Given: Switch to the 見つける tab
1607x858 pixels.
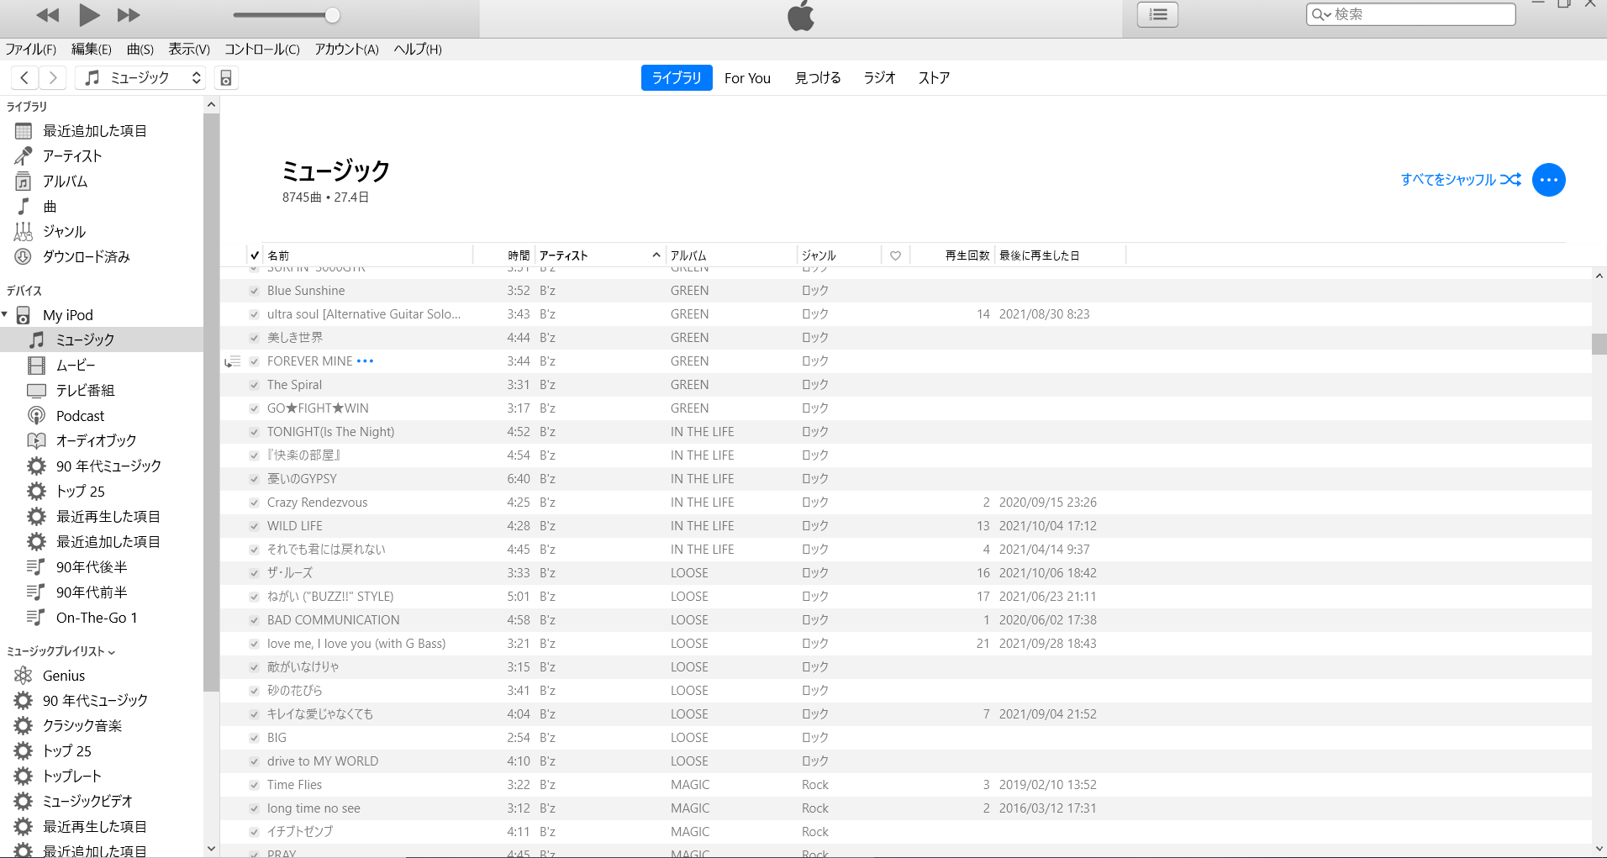Looking at the screenshot, I should pos(818,77).
